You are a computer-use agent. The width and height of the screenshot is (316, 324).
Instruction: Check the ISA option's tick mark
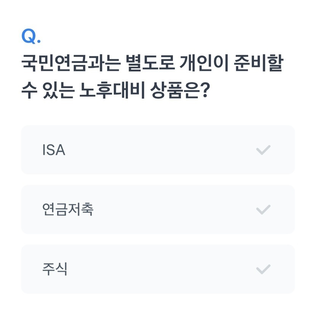[x=263, y=150]
